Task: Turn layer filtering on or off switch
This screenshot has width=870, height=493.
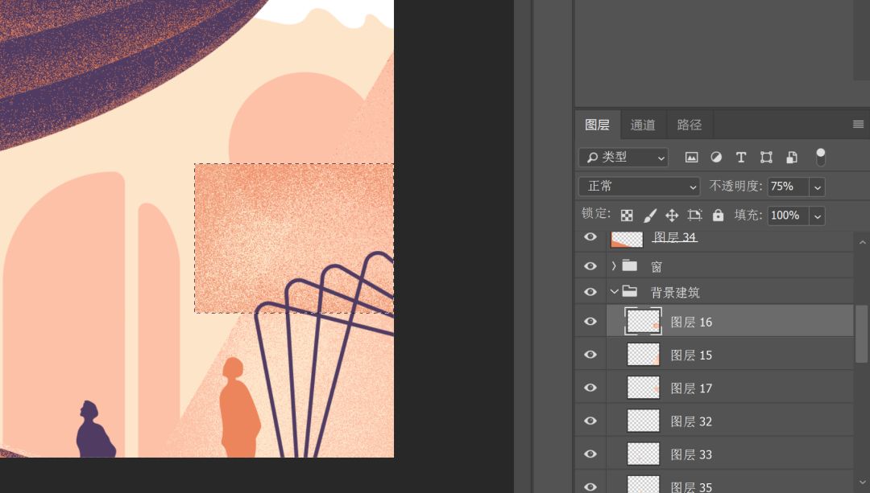Action: (x=820, y=157)
